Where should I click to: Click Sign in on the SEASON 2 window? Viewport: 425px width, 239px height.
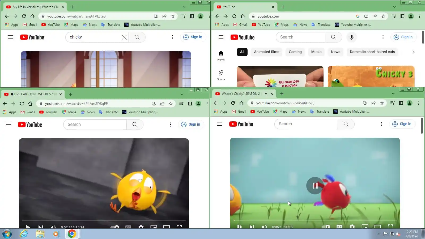(402, 124)
